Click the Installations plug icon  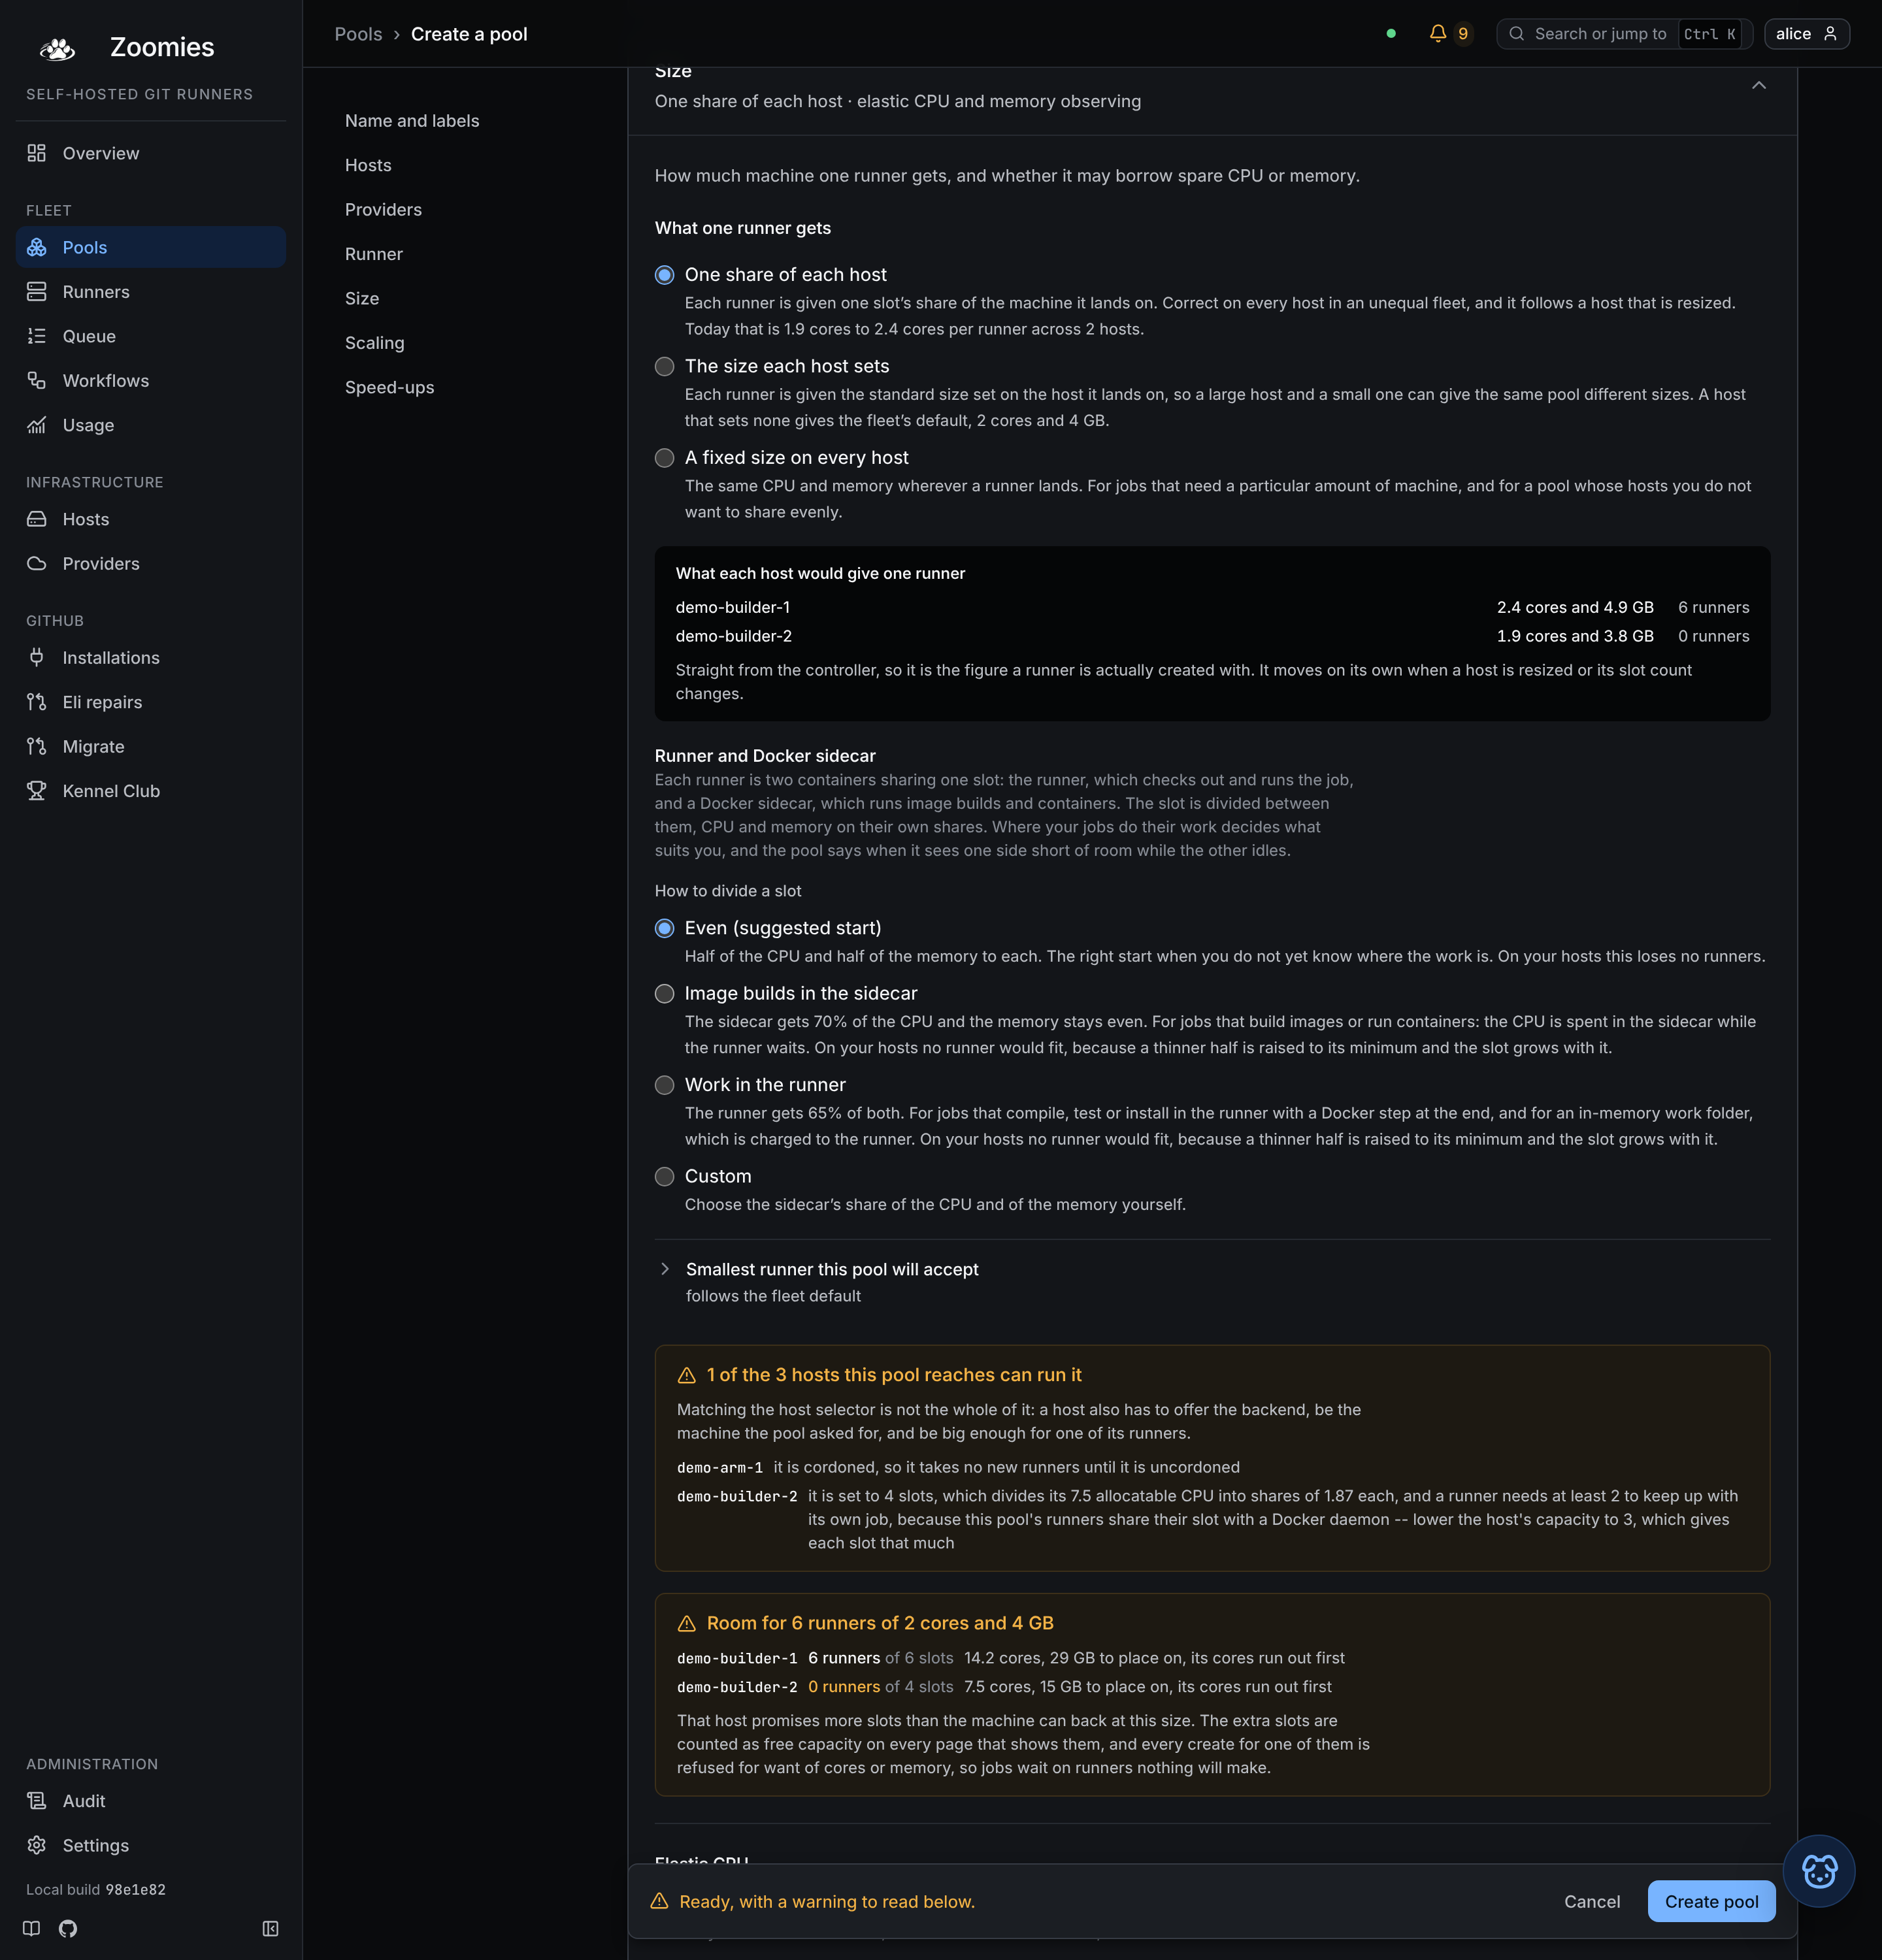[x=37, y=658]
